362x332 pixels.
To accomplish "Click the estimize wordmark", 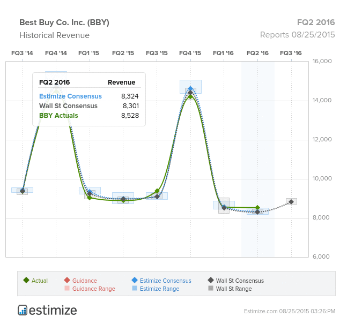I will [x=53, y=311].
